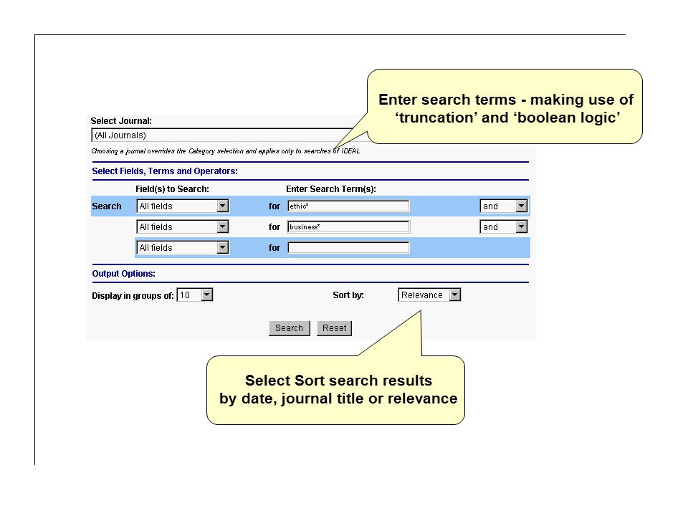Click the Reset button
The width and height of the screenshot is (688, 516).
335,328
